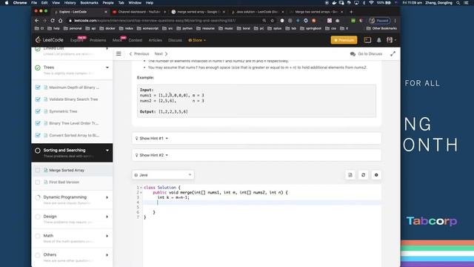Viewport: 474px width, 267px height.
Task: Open the Discuss nav link
Action: (175, 40)
